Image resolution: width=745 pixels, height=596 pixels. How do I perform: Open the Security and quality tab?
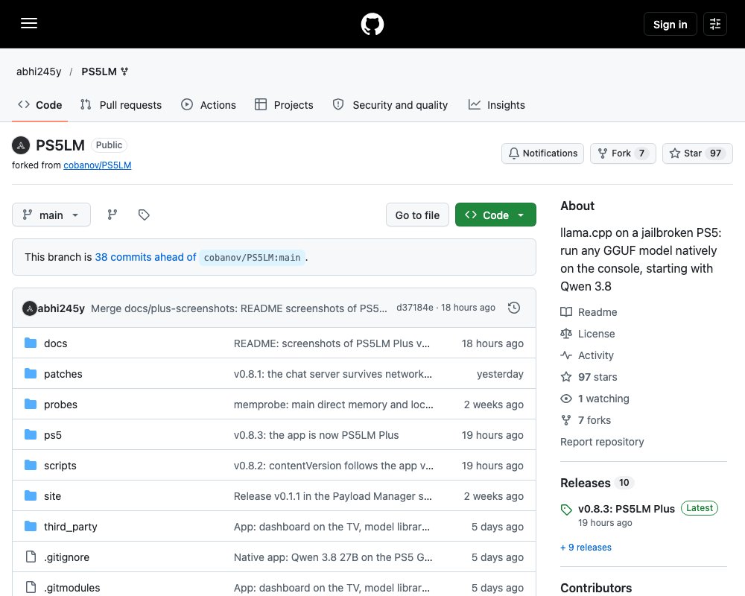(x=390, y=105)
